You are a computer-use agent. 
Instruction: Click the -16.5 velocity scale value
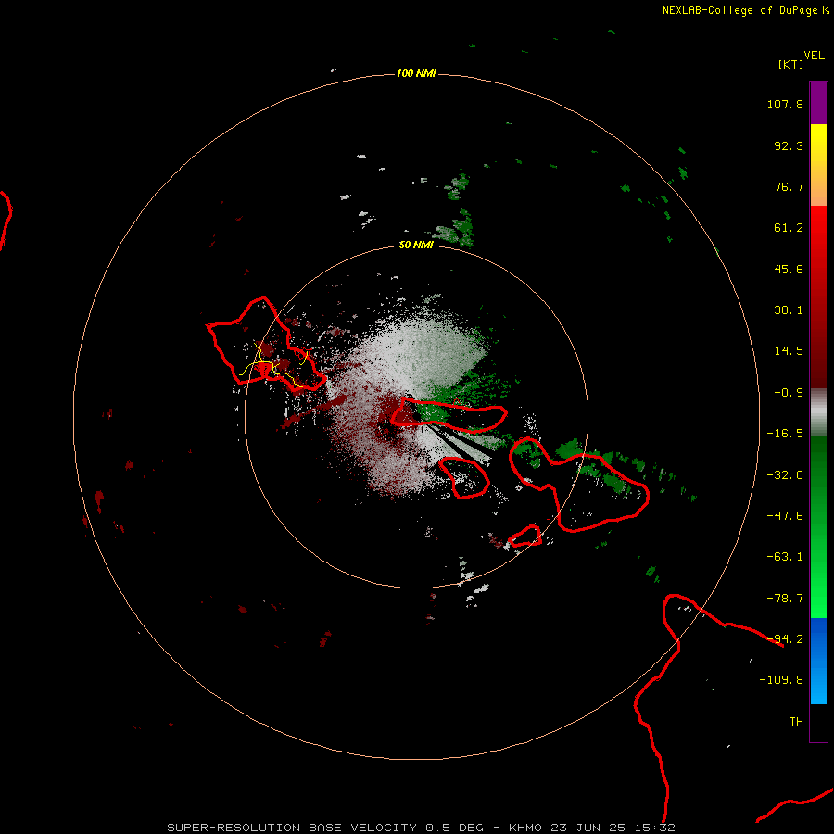click(785, 434)
